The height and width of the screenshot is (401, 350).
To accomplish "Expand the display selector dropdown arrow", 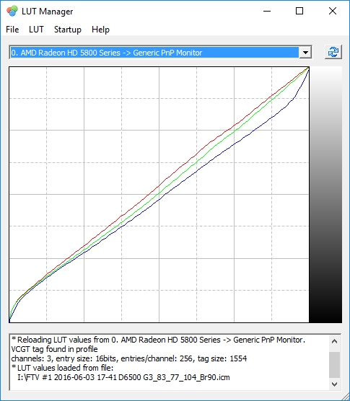I will [305, 53].
